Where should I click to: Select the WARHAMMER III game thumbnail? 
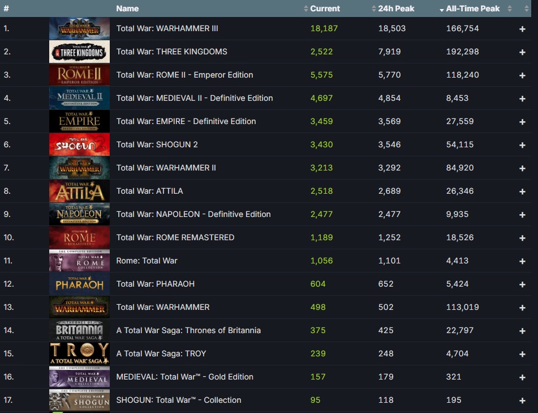[79, 28]
